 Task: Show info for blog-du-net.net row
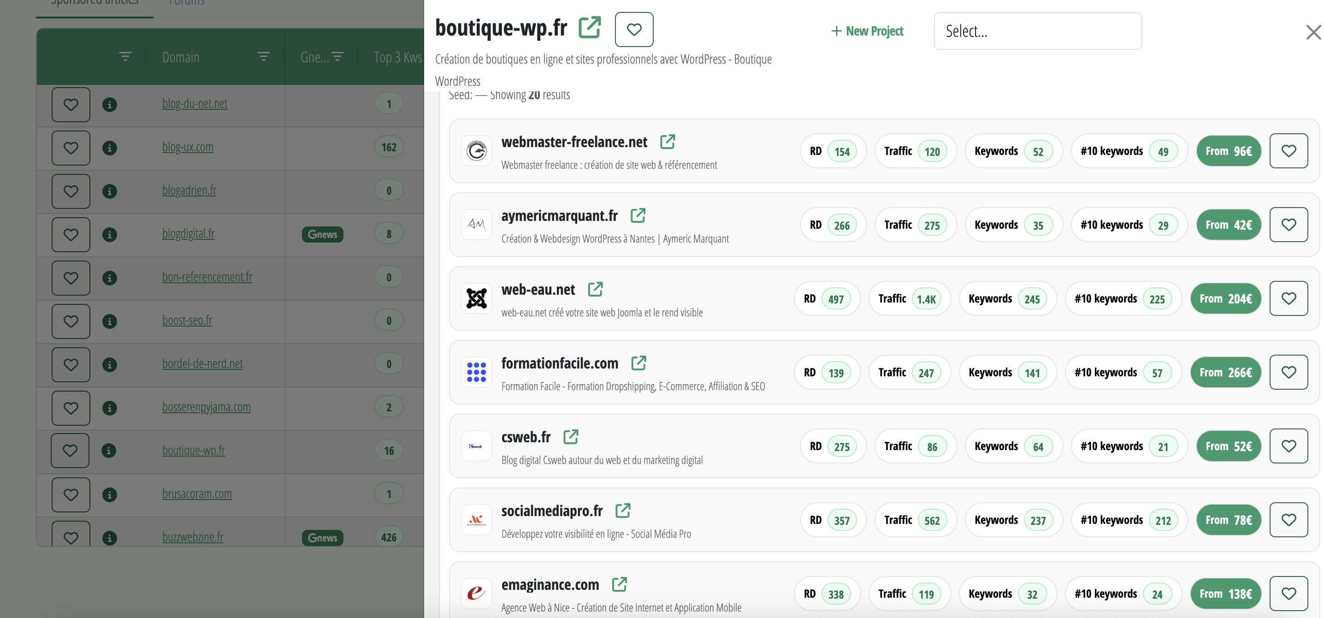(x=109, y=104)
